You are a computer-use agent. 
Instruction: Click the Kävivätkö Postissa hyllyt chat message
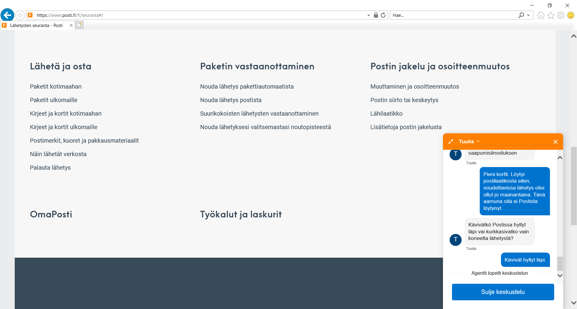[499, 232]
